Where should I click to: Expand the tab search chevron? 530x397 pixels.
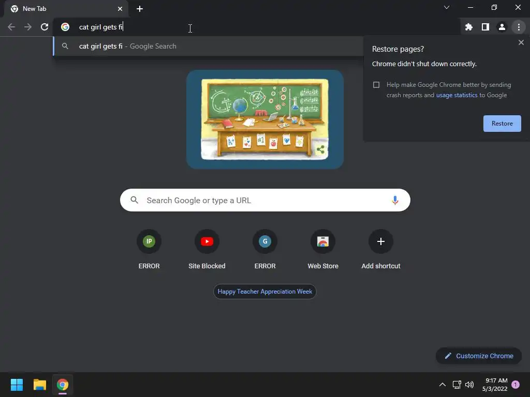coord(447,7)
